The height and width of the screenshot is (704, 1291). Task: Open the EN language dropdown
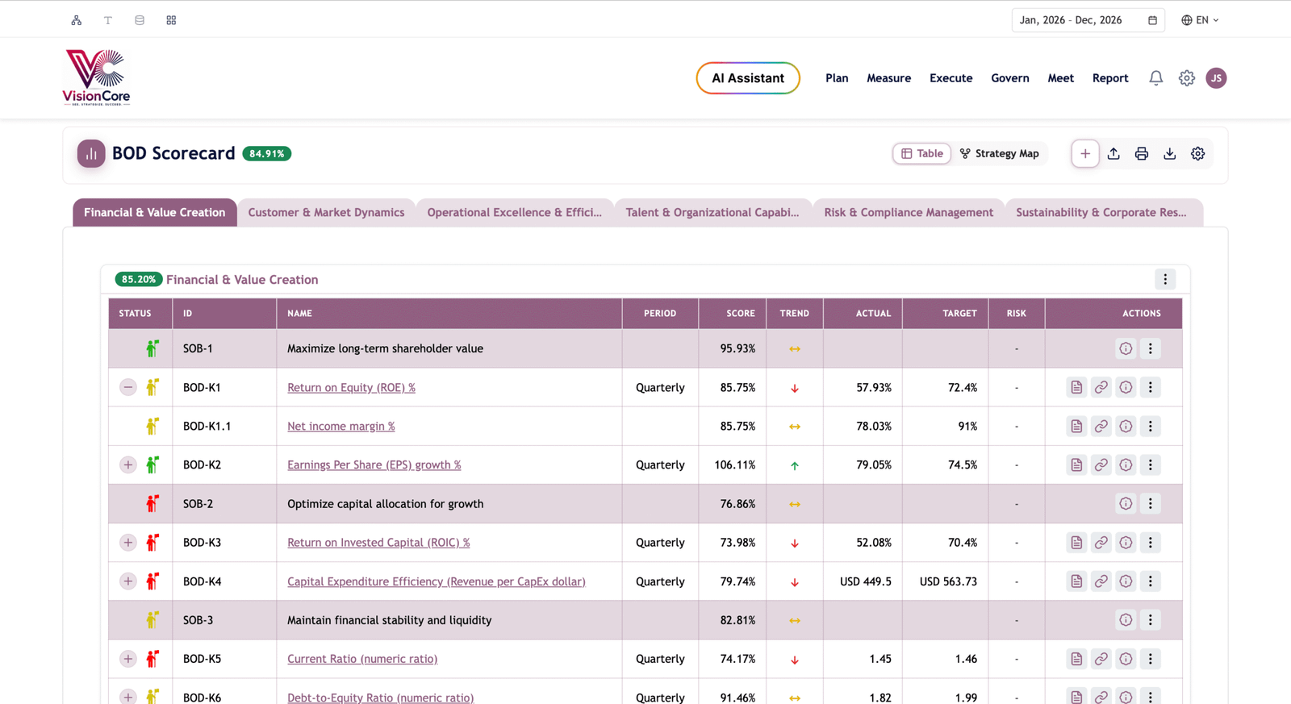point(1200,20)
